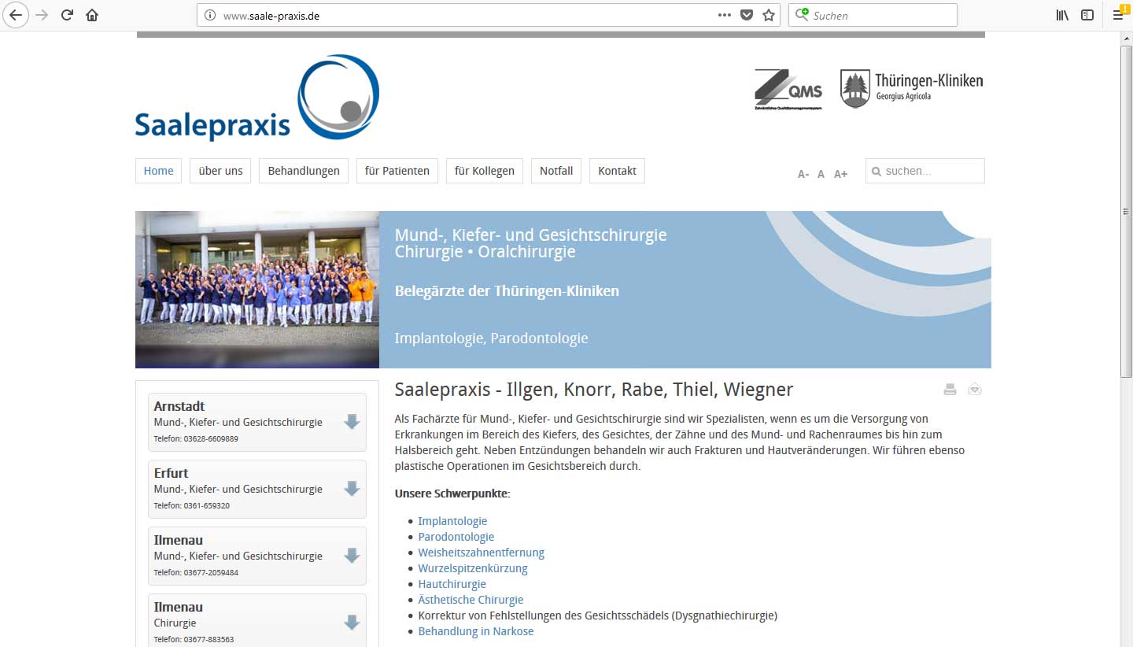The width and height of the screenshot is (1133, 647).
Task: Decrease font size with A- control
Action: [803, 174]
